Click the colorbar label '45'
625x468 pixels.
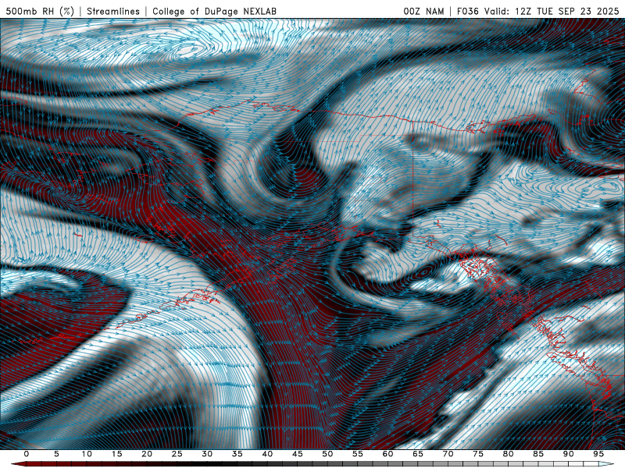[x=298, y=454]
